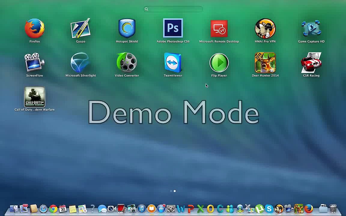This screenshot has height=216, width=346.
Task: Launch Outlook from the Dock
Action: click(x=210, y=209)
